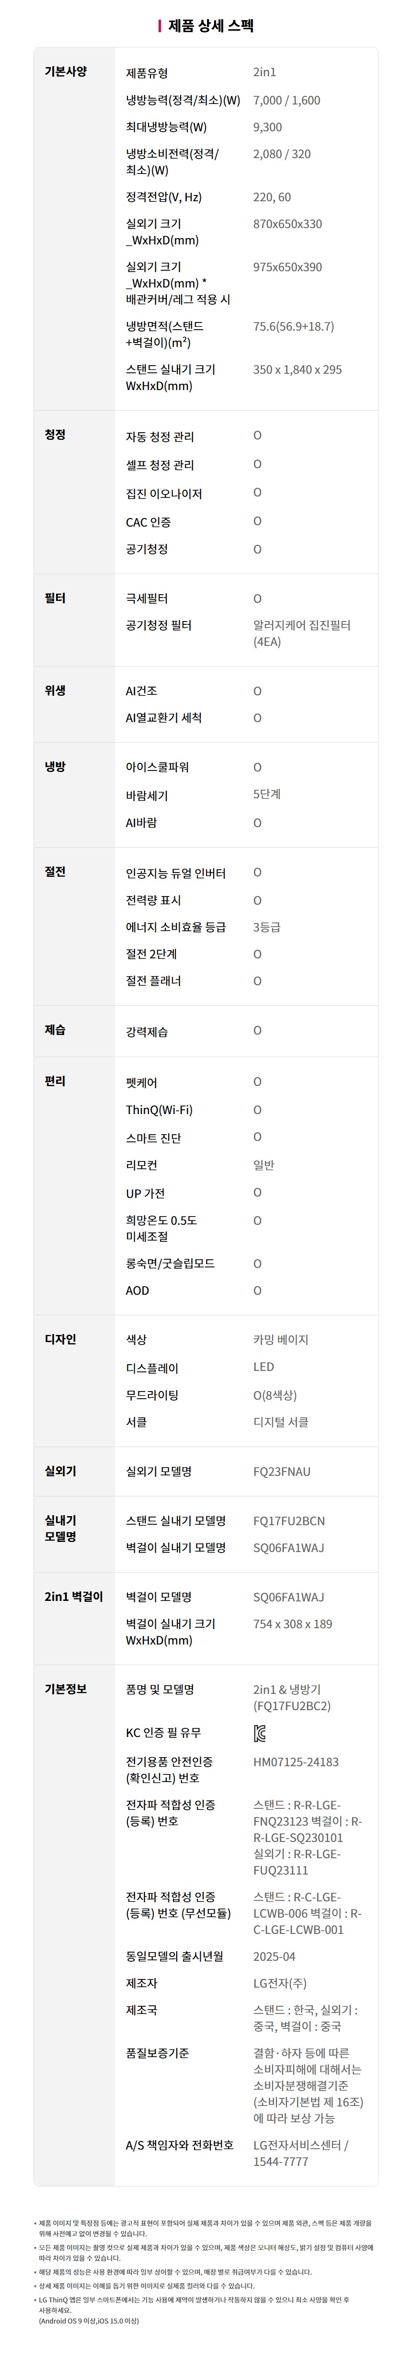Click the KC certification mark icon

click(x=260, y=1734)
